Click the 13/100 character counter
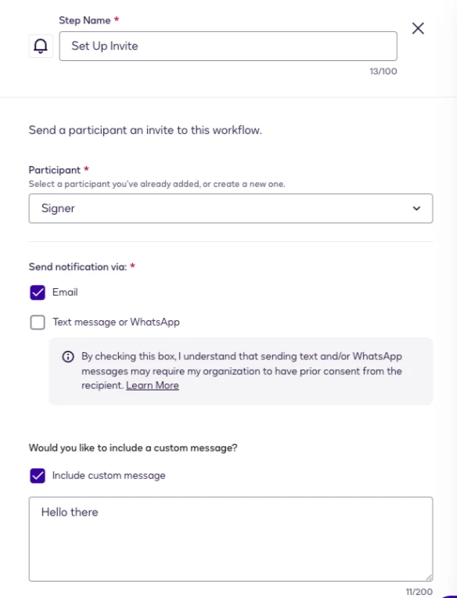 (x=383, y=71)
